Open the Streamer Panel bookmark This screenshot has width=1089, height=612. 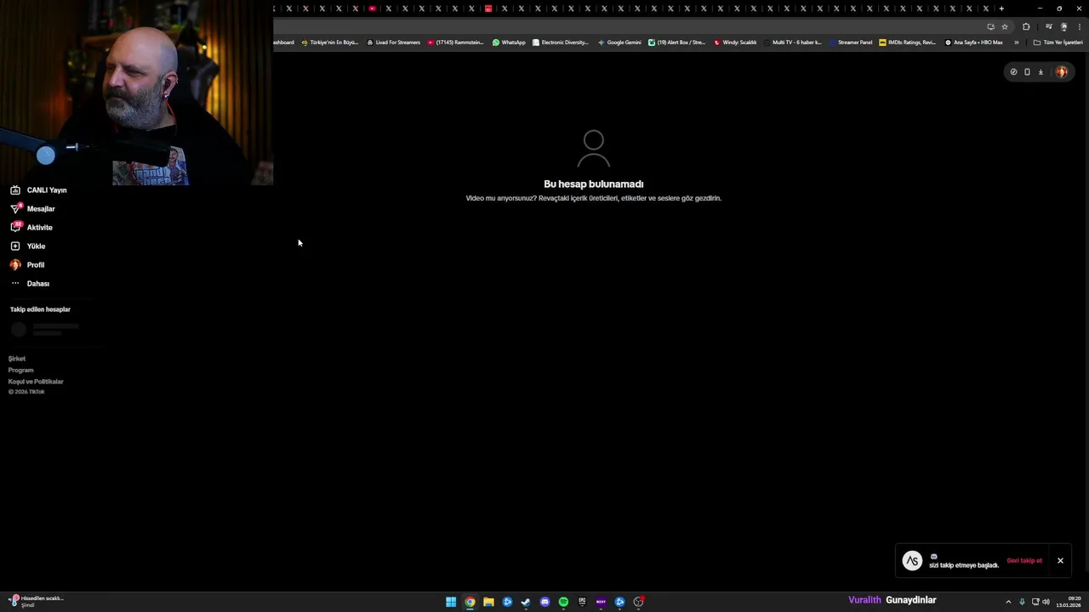(x=851, y=42)
